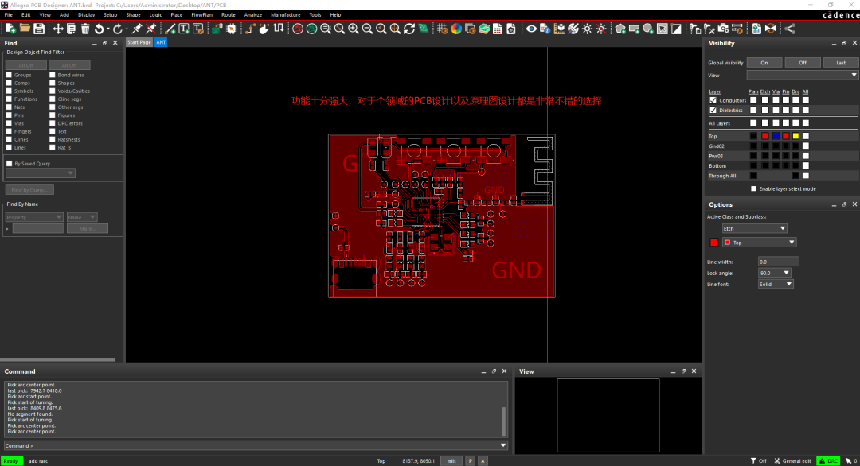Check Enable layer select mode
This screenshot has width=860, height=466.
pos(753,188)
